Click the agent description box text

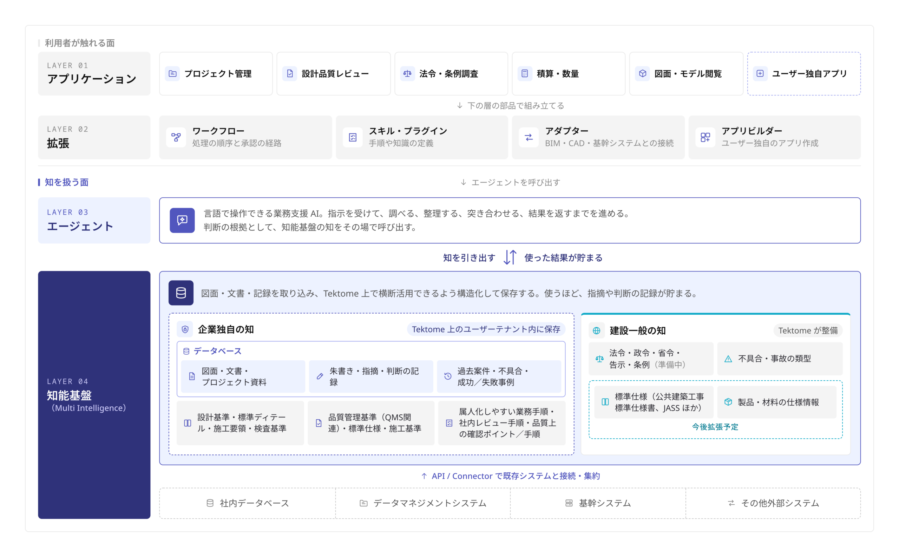coord(416,220)
